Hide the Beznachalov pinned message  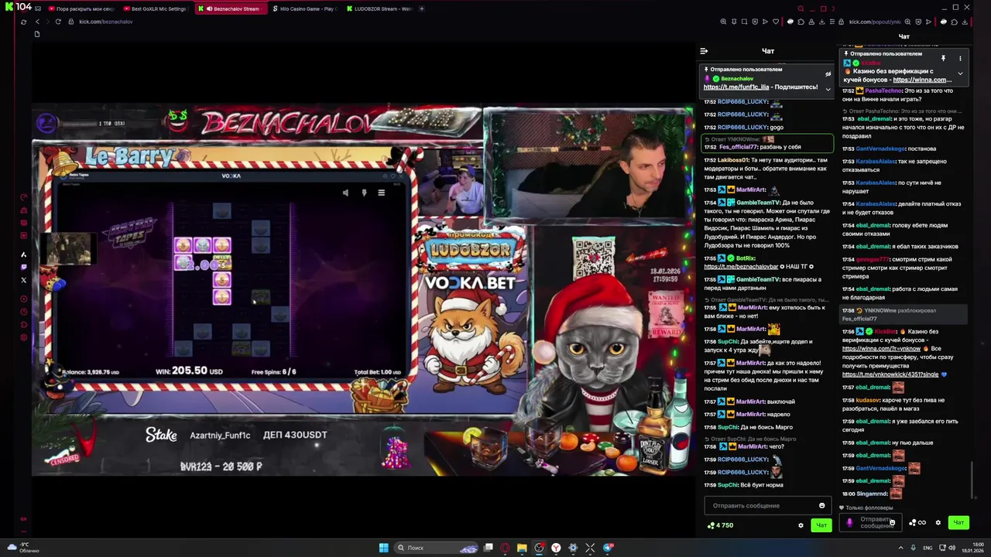[828, 74]
